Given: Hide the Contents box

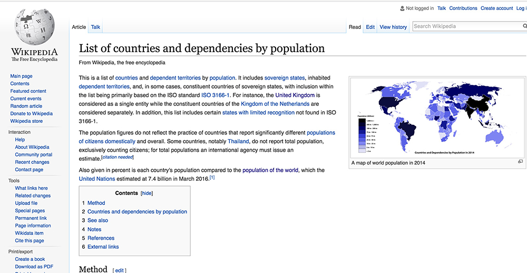Looking at the screenshot, I should click(147, 193).
